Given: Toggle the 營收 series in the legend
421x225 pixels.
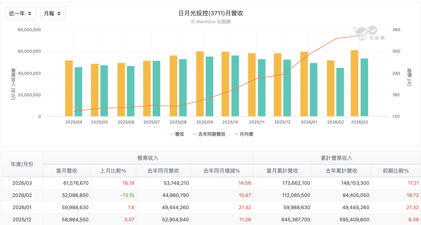Looking at the screenshot, I should (x=177, y=134).
